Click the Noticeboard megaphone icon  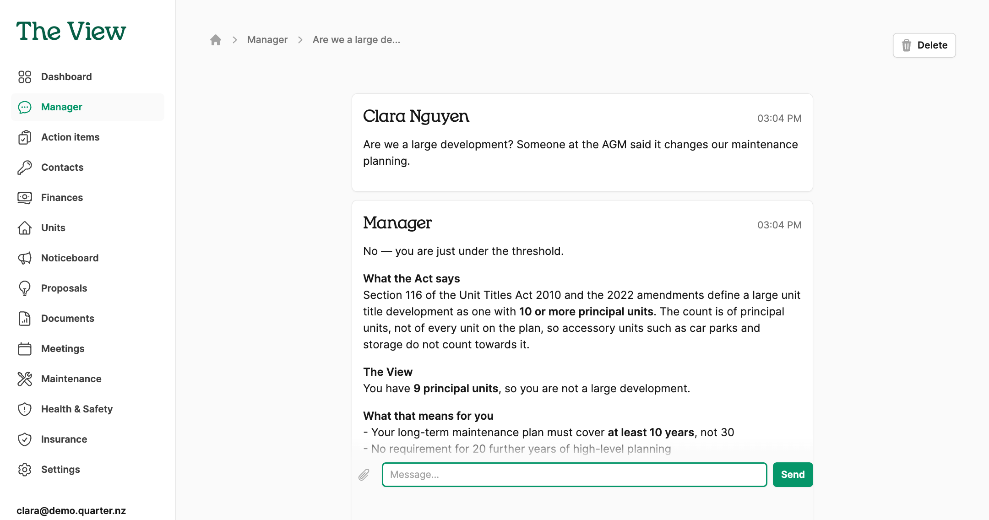[x=25, y=258]
